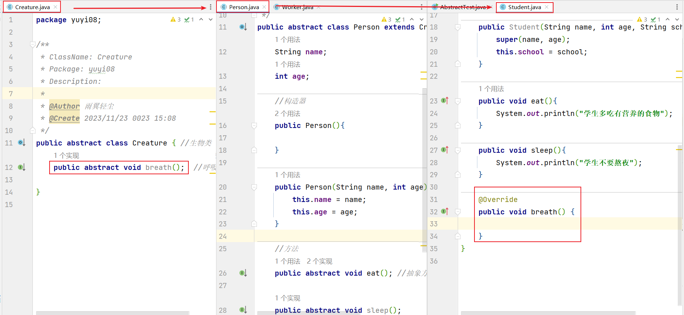684x315 pixels.
Task: Click the '1 个实现' hint above abstract sleep()
Action: point(288,298)
